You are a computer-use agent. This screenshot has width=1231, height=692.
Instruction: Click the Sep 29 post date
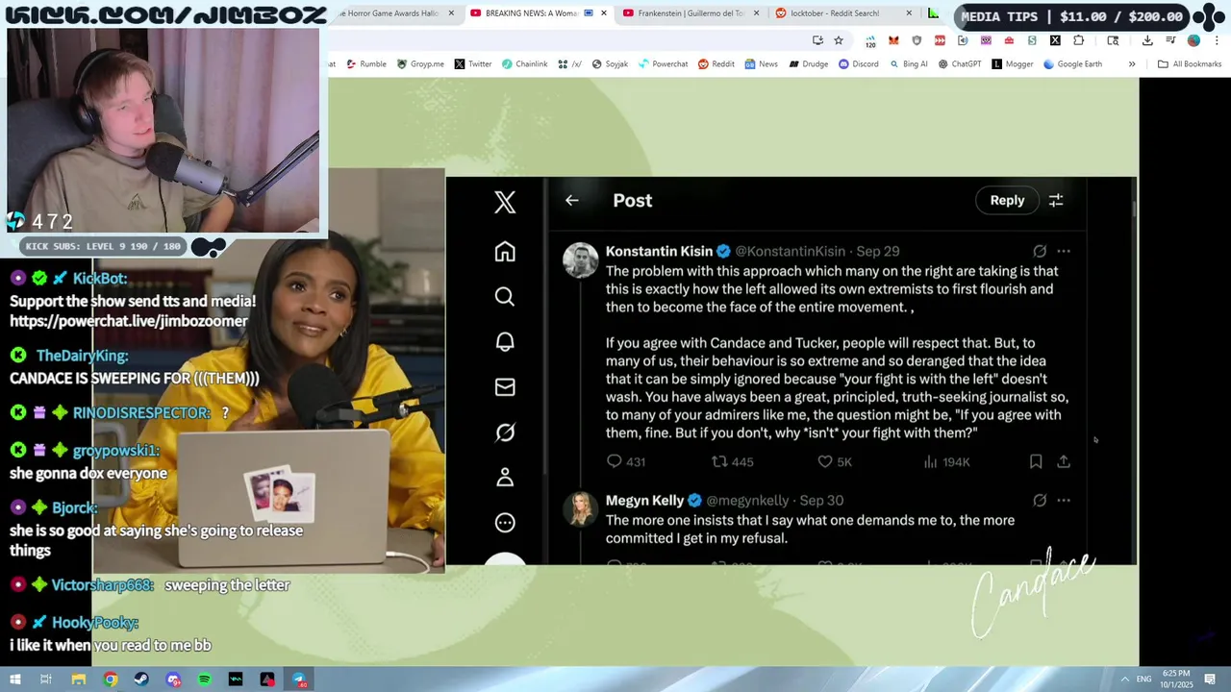click(877, 251)
